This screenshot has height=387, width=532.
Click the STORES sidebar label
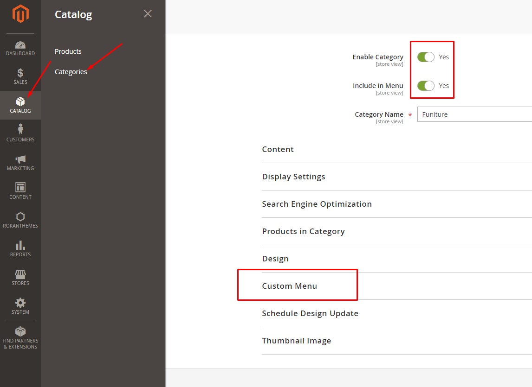(x=20, y=283)
